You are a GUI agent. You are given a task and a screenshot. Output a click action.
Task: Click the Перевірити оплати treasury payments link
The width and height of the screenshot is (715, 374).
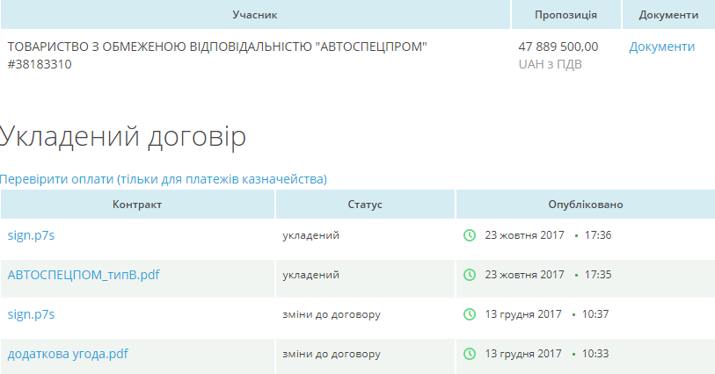click(x=164, y=179)
